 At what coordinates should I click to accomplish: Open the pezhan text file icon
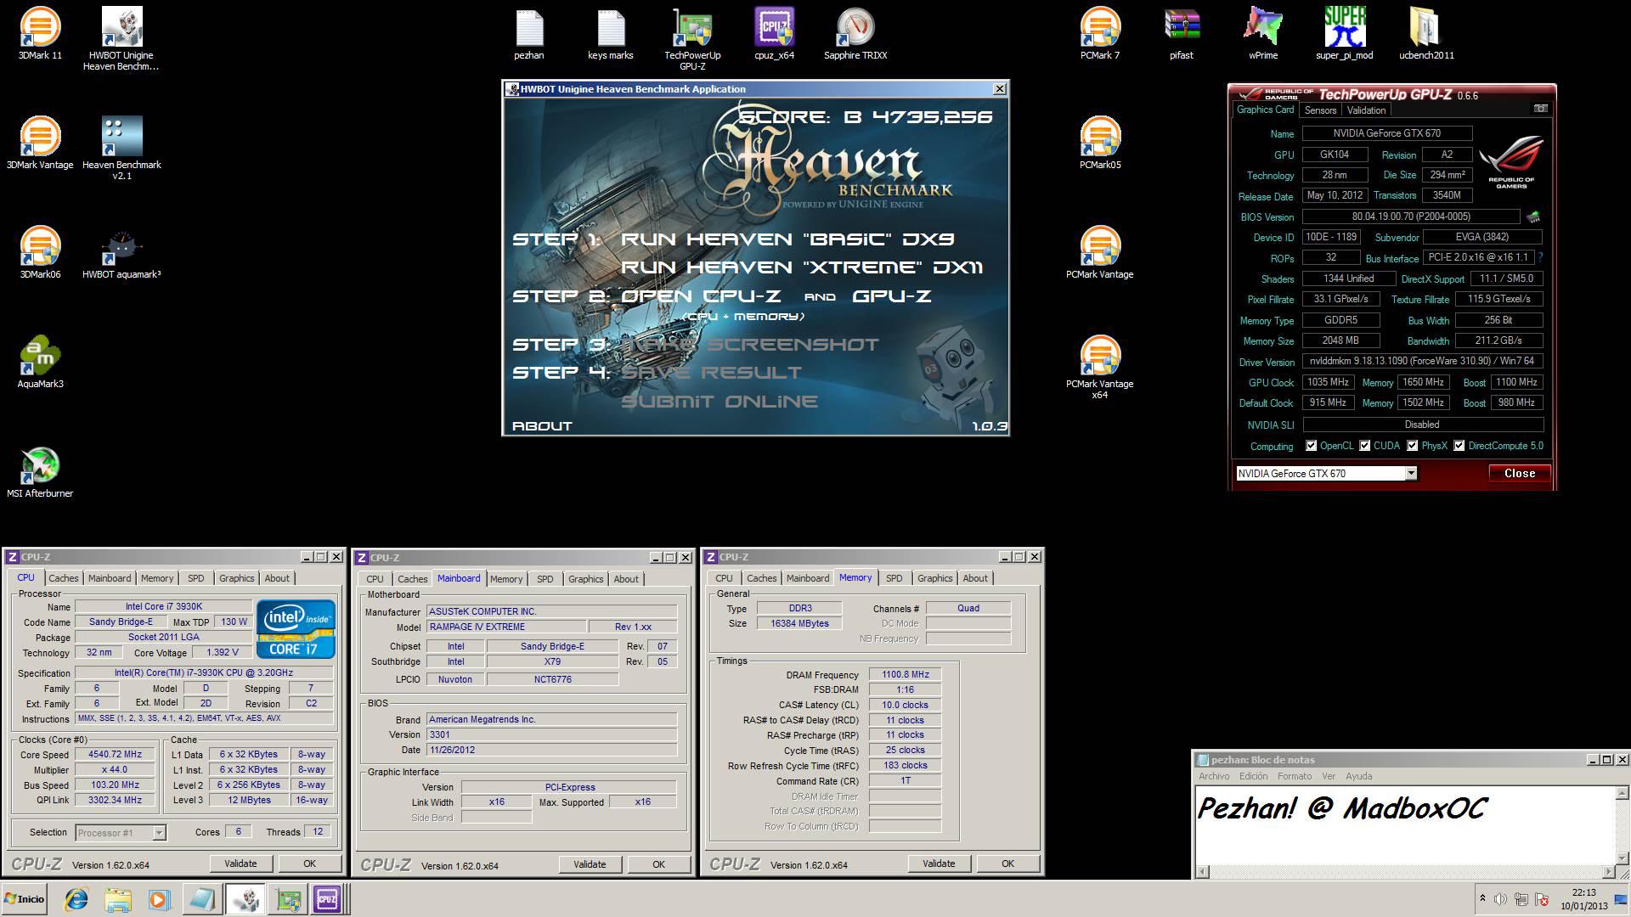coord(528,34)
